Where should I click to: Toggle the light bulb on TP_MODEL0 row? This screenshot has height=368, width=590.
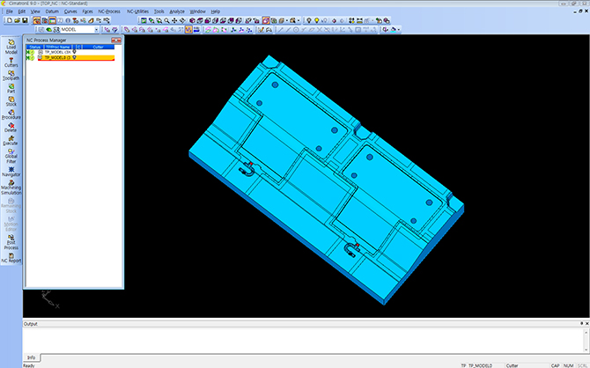tap(75, 57)
